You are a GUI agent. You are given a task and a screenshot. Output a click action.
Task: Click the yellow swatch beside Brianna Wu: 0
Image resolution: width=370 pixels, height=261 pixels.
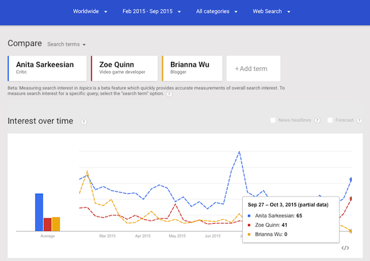pos(249,234)
